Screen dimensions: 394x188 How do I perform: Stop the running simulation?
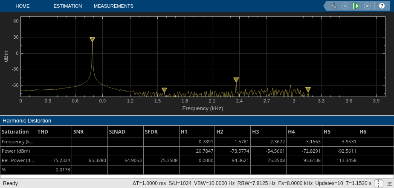coord(367,6)
